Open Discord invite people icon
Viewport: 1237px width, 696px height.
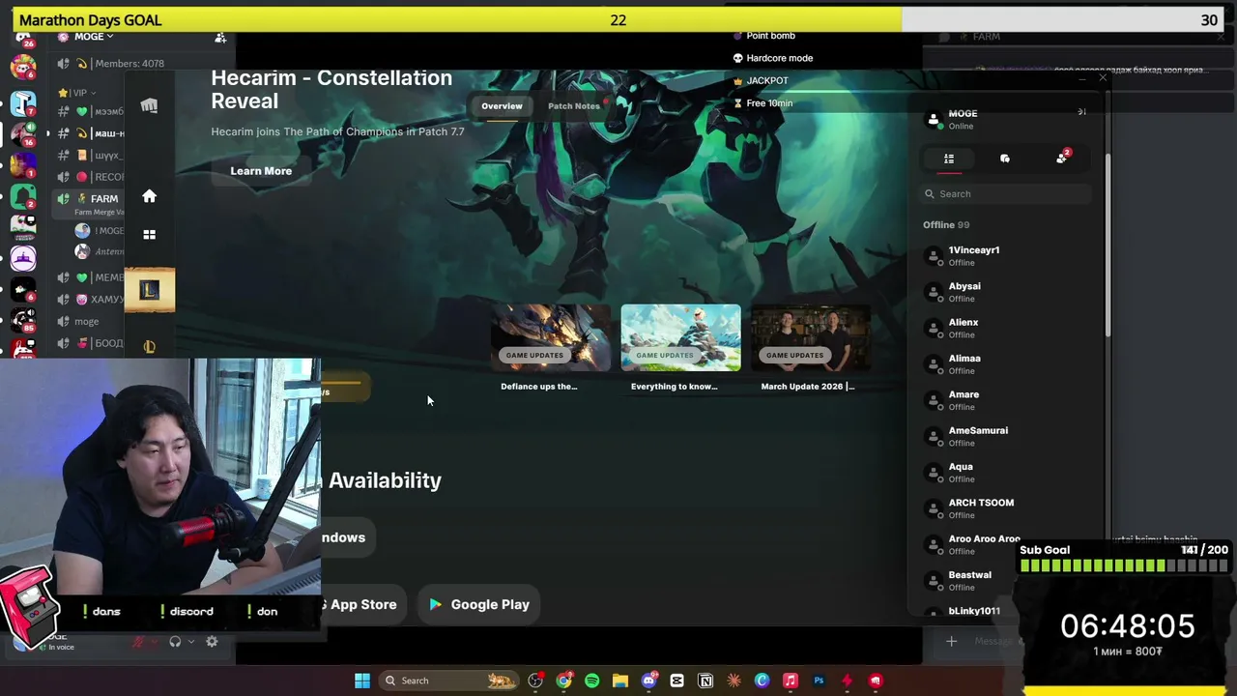point(220,37)
